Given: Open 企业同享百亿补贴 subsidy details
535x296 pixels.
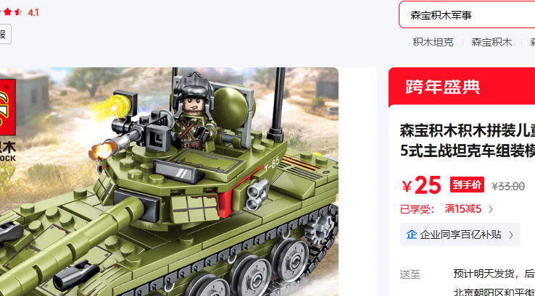Looking at the screenshot, I should coord(460,234).
